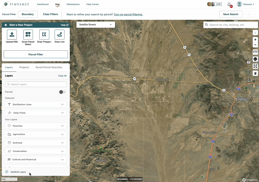
Task: Zoom out the map with the minus button
Action: (255, 45)
